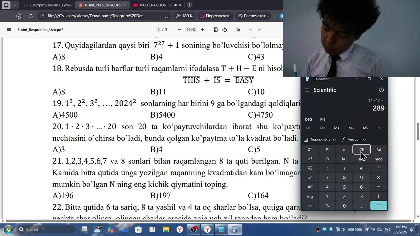Screen dimensions: 420x236
Task: Click the CE clear entry key
Action: point(361,149)
